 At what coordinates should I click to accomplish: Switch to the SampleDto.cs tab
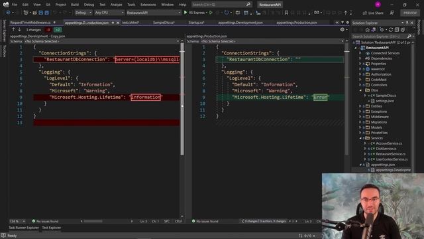click(164, 23)
